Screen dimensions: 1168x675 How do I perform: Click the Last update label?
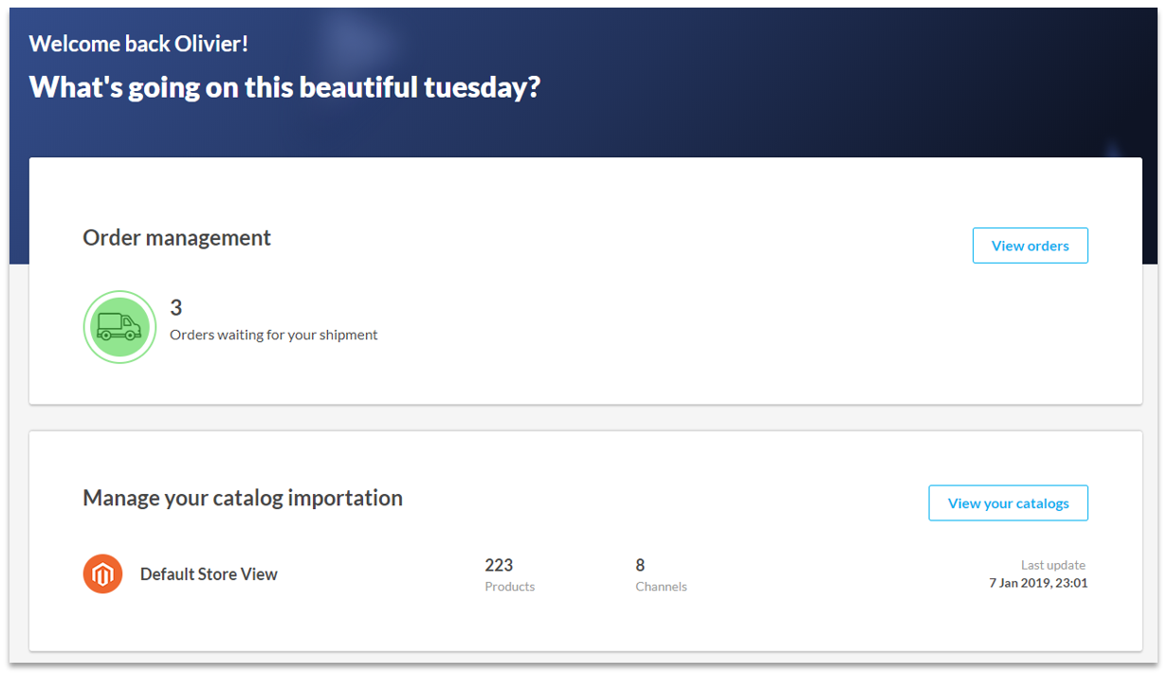[1053, 565]
